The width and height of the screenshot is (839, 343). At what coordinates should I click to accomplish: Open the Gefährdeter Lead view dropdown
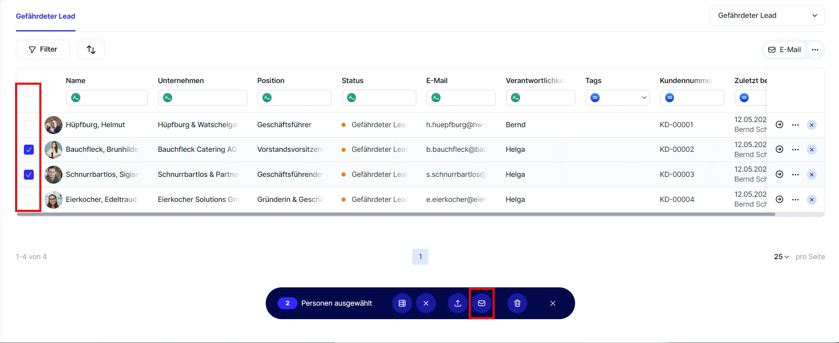(767, 16)
